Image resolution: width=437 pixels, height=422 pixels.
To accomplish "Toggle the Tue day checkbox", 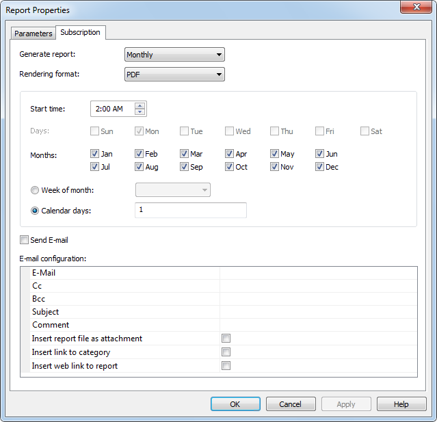I will click(x=184, y=131).
